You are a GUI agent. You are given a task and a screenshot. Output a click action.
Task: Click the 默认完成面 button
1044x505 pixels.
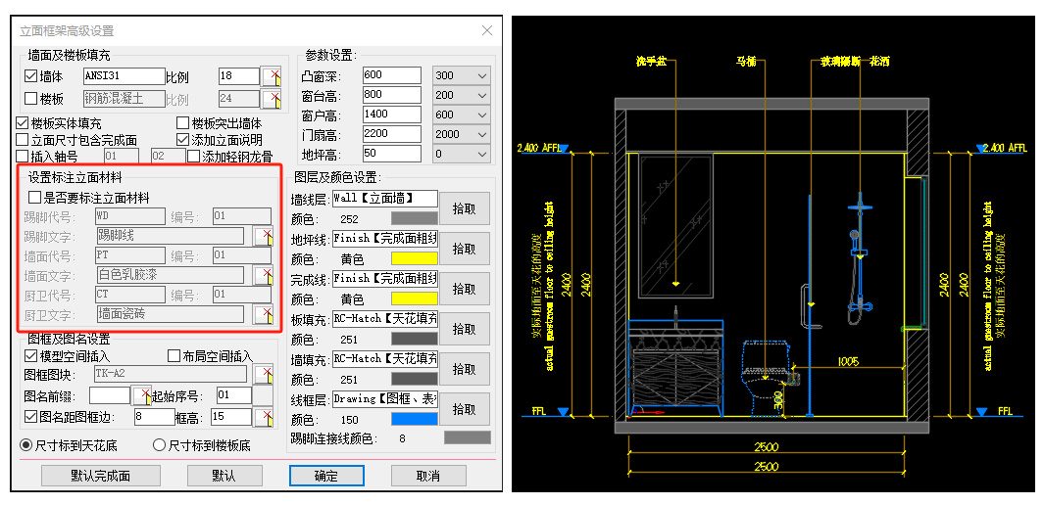click(101, 476)
